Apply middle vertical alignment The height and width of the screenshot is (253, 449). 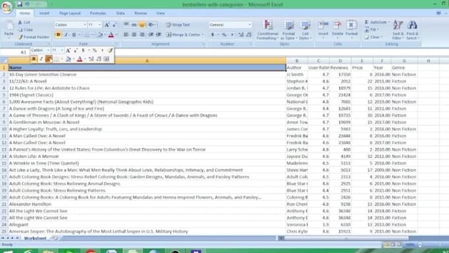pyautogui.click(x=134, y=25)
